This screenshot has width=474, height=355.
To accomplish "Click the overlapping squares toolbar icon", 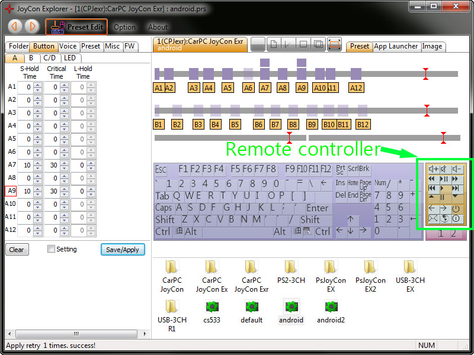I will pyautogui.click(x=318, y=45).
